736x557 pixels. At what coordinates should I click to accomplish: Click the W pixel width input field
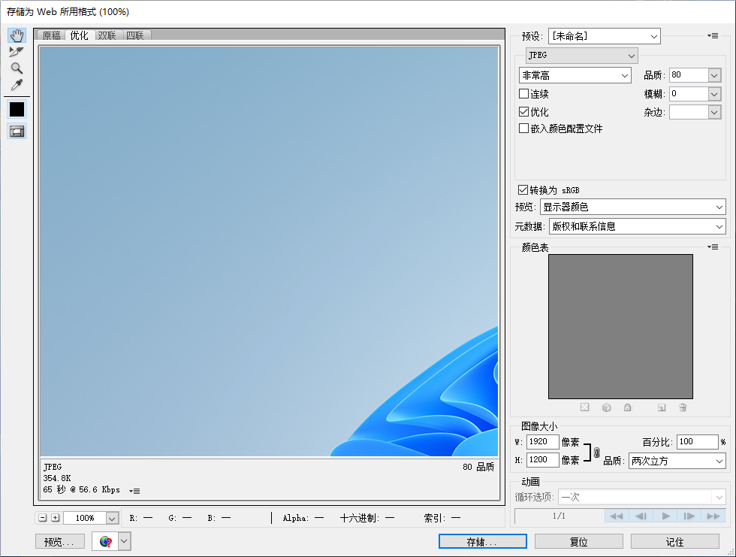coord(542,441)
